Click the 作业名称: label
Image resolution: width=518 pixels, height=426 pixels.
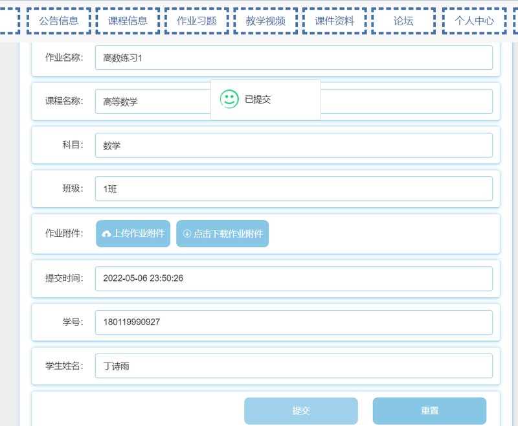click(x=64, y=58)
